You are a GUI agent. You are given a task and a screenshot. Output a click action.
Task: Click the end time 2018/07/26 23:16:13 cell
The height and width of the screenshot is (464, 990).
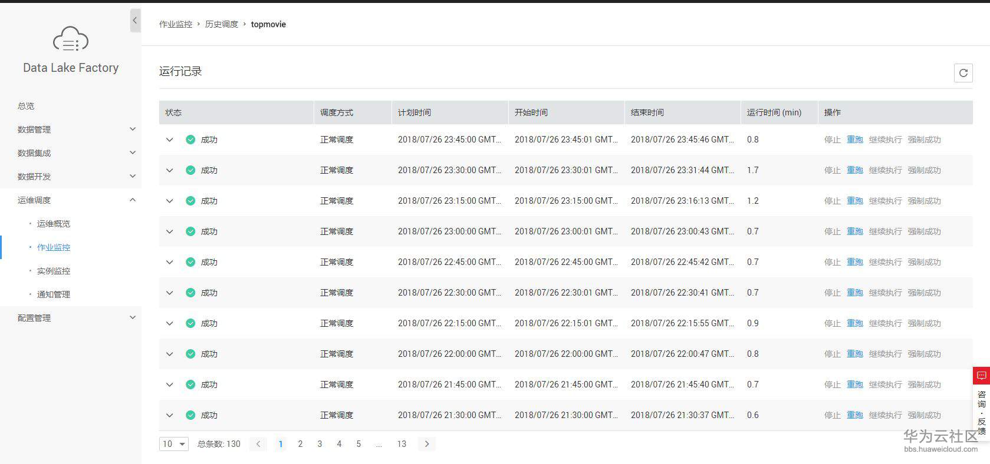click(683, 201)
